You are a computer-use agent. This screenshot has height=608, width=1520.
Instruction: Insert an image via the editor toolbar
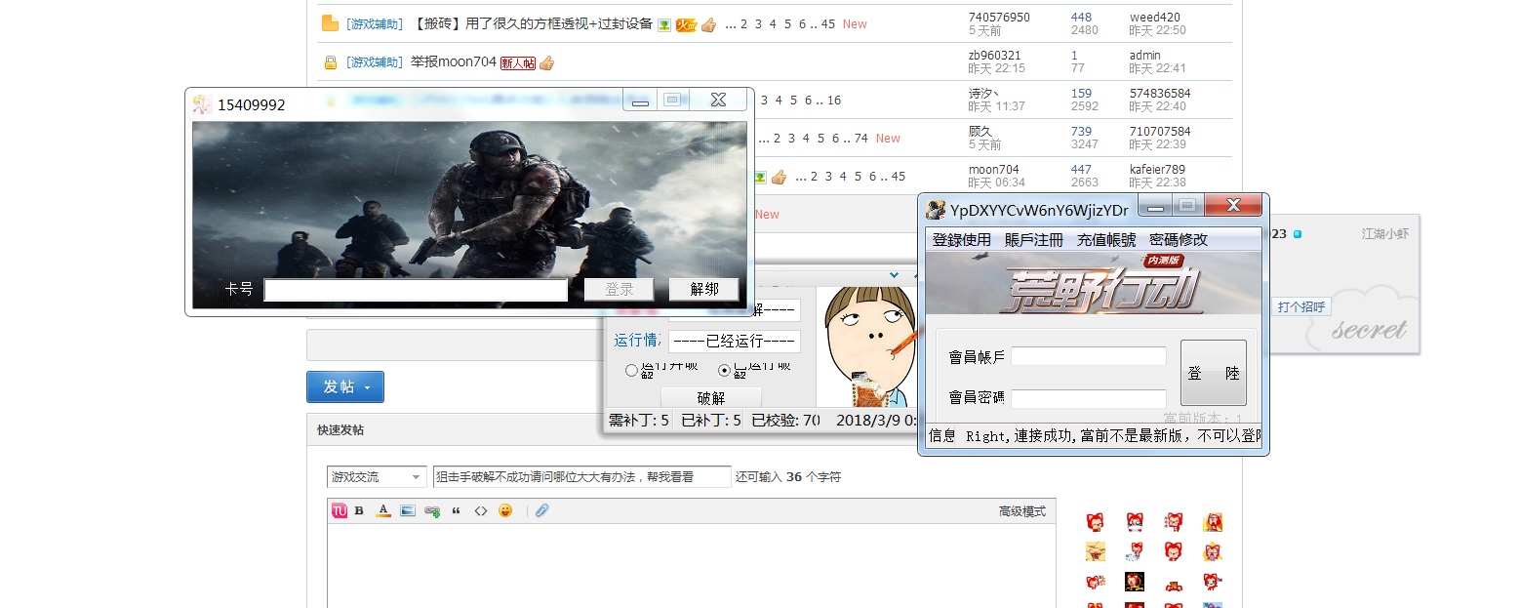[408, 510]
